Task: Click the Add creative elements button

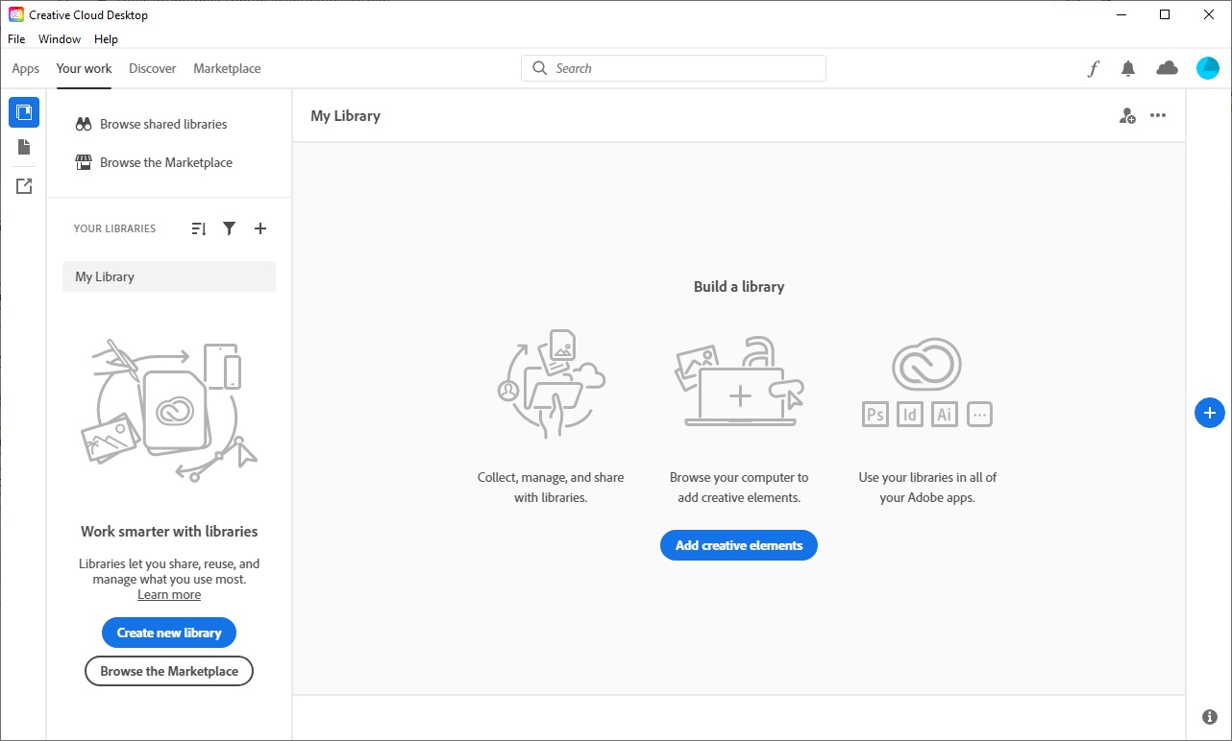Action: tap(738, 545)
